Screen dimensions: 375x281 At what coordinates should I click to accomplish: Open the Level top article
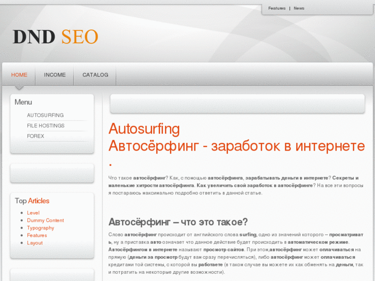click(x=33, y=213)
